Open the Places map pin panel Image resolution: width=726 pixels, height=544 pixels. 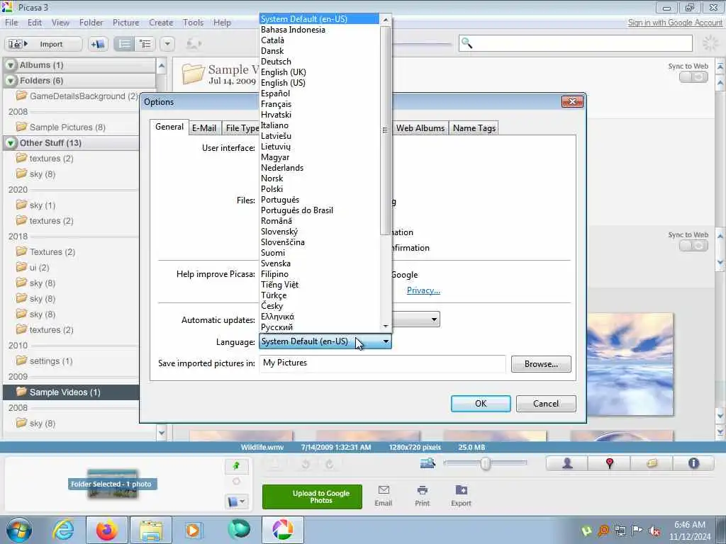tap(609, 463)
